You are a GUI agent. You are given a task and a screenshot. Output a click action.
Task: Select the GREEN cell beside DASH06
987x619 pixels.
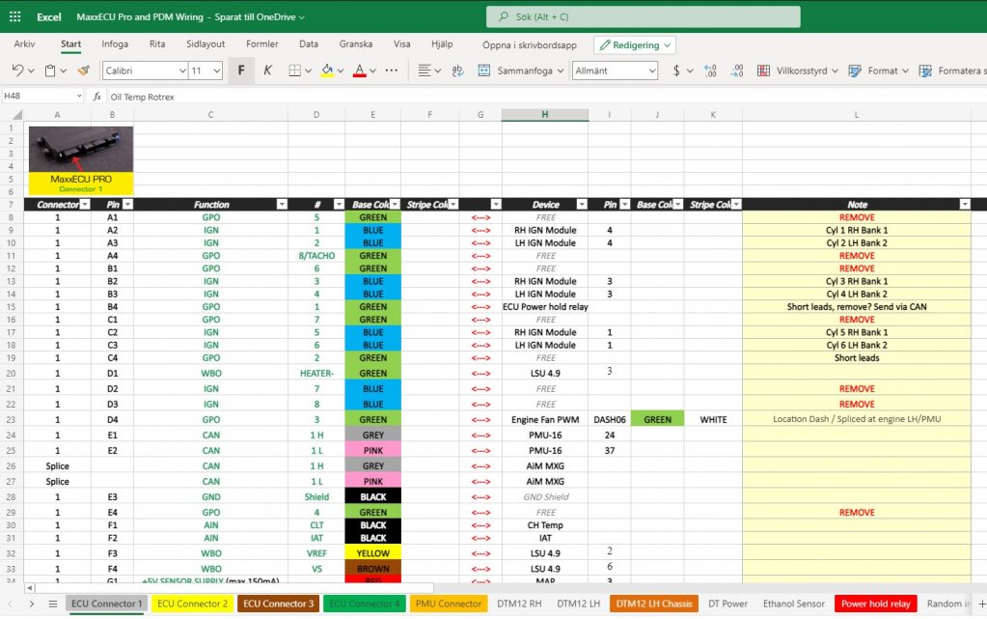tap(657, 419)
